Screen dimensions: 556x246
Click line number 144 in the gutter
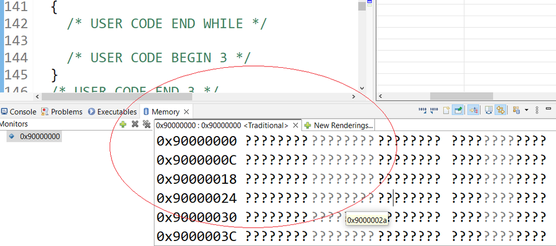pyautogui.click(x=16, y=57)
